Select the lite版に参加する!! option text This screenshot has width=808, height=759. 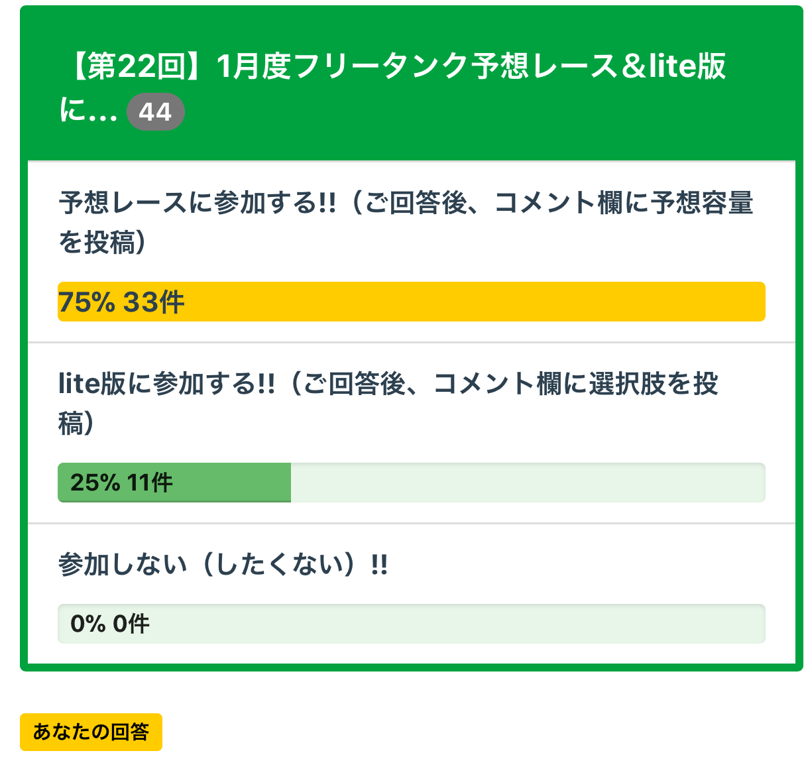click(166, 384)
